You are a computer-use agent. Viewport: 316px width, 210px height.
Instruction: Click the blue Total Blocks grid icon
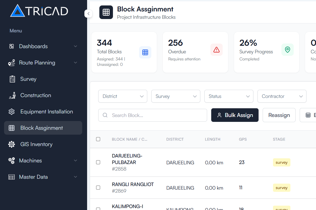point(145,52)
